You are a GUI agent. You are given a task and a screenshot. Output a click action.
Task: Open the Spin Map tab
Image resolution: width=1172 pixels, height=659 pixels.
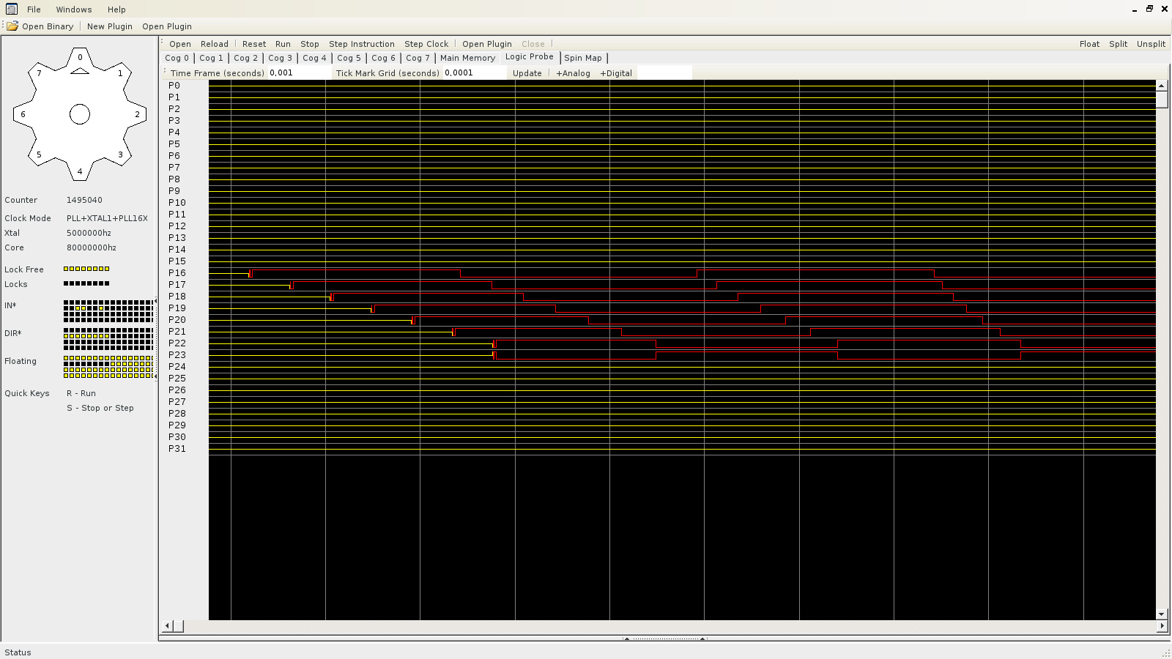coord(582,58)
